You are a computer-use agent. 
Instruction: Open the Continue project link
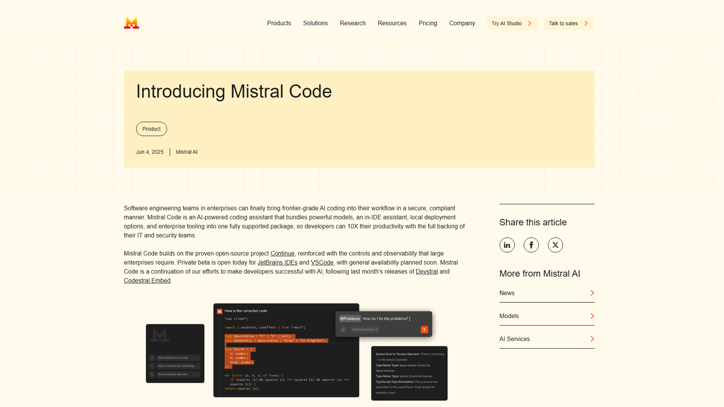pyautogui.click(x=282, y=253)
